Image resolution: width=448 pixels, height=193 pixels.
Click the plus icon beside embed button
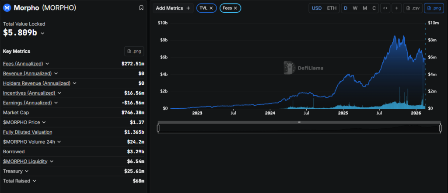click(x=397, y=8)
